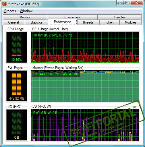Screen dimensions: 145x147
Task: Open the Process menu
Action: click(10, 11)
